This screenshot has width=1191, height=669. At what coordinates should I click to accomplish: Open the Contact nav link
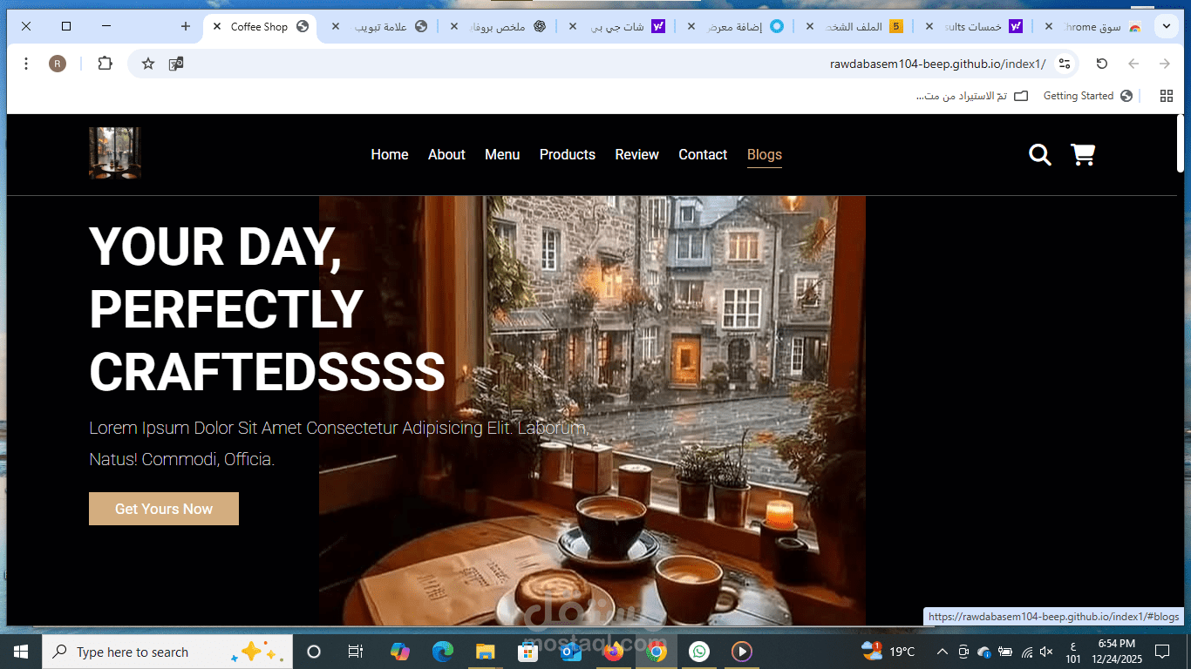click(703, 154)
